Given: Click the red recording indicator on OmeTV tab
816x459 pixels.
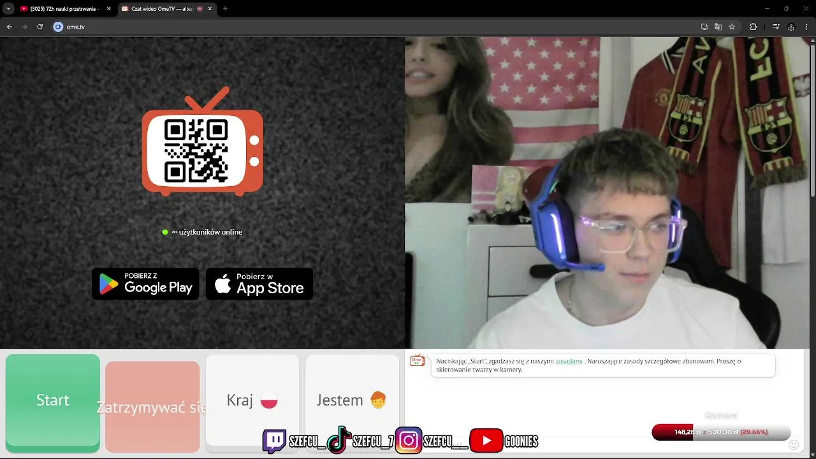Looking at the screenshot, I should click(200, 9).
